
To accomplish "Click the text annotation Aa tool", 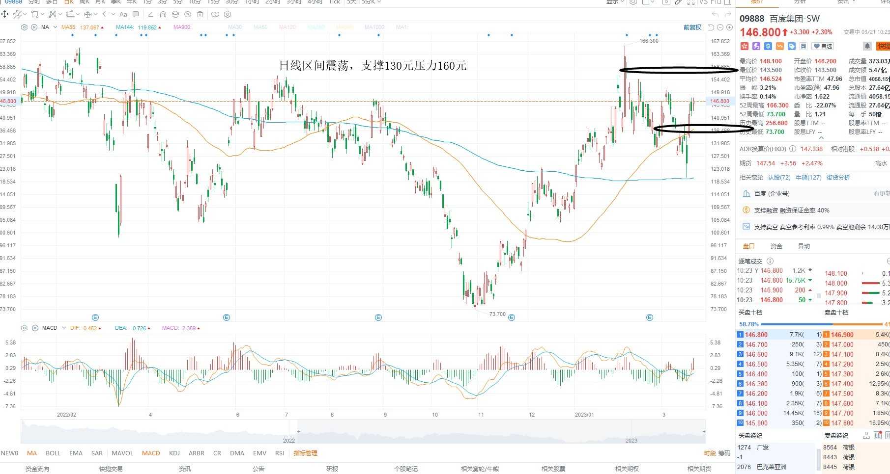I will click(x=123, y=14).
